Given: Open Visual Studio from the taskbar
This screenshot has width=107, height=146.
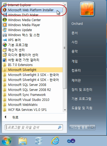Looking at the screenshot, I should click(x=71, y=141).
